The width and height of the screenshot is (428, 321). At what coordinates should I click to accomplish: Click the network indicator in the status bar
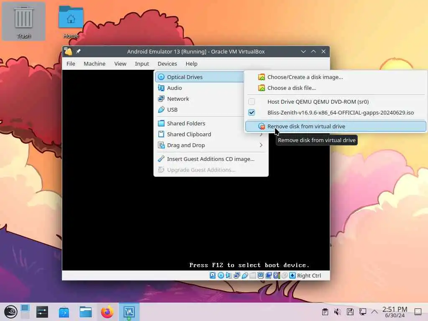click(237, 275)
